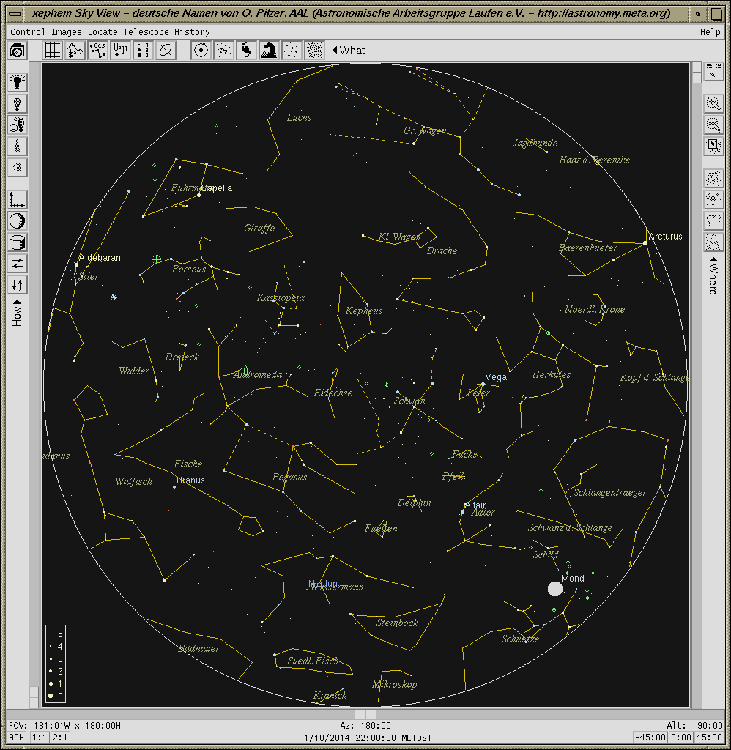Select the sphere projection button
This screenshot has width=731, height=750.
click(18, 221)
